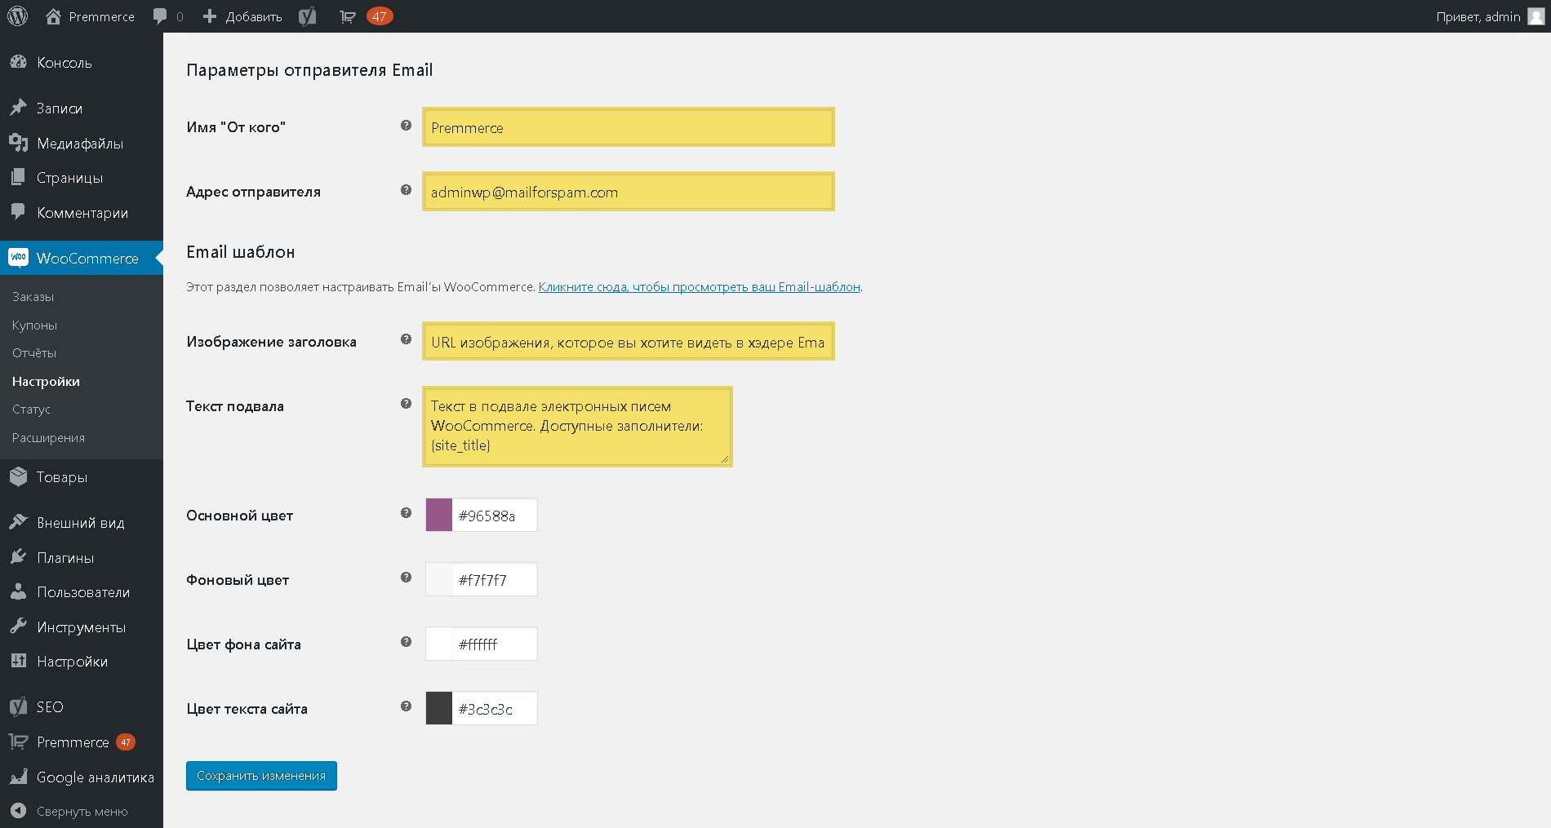The width and height of the screenshot is (1551, 828).
Task: Focus the Имя "От кого" field with Premmerce
Action: 629,127
